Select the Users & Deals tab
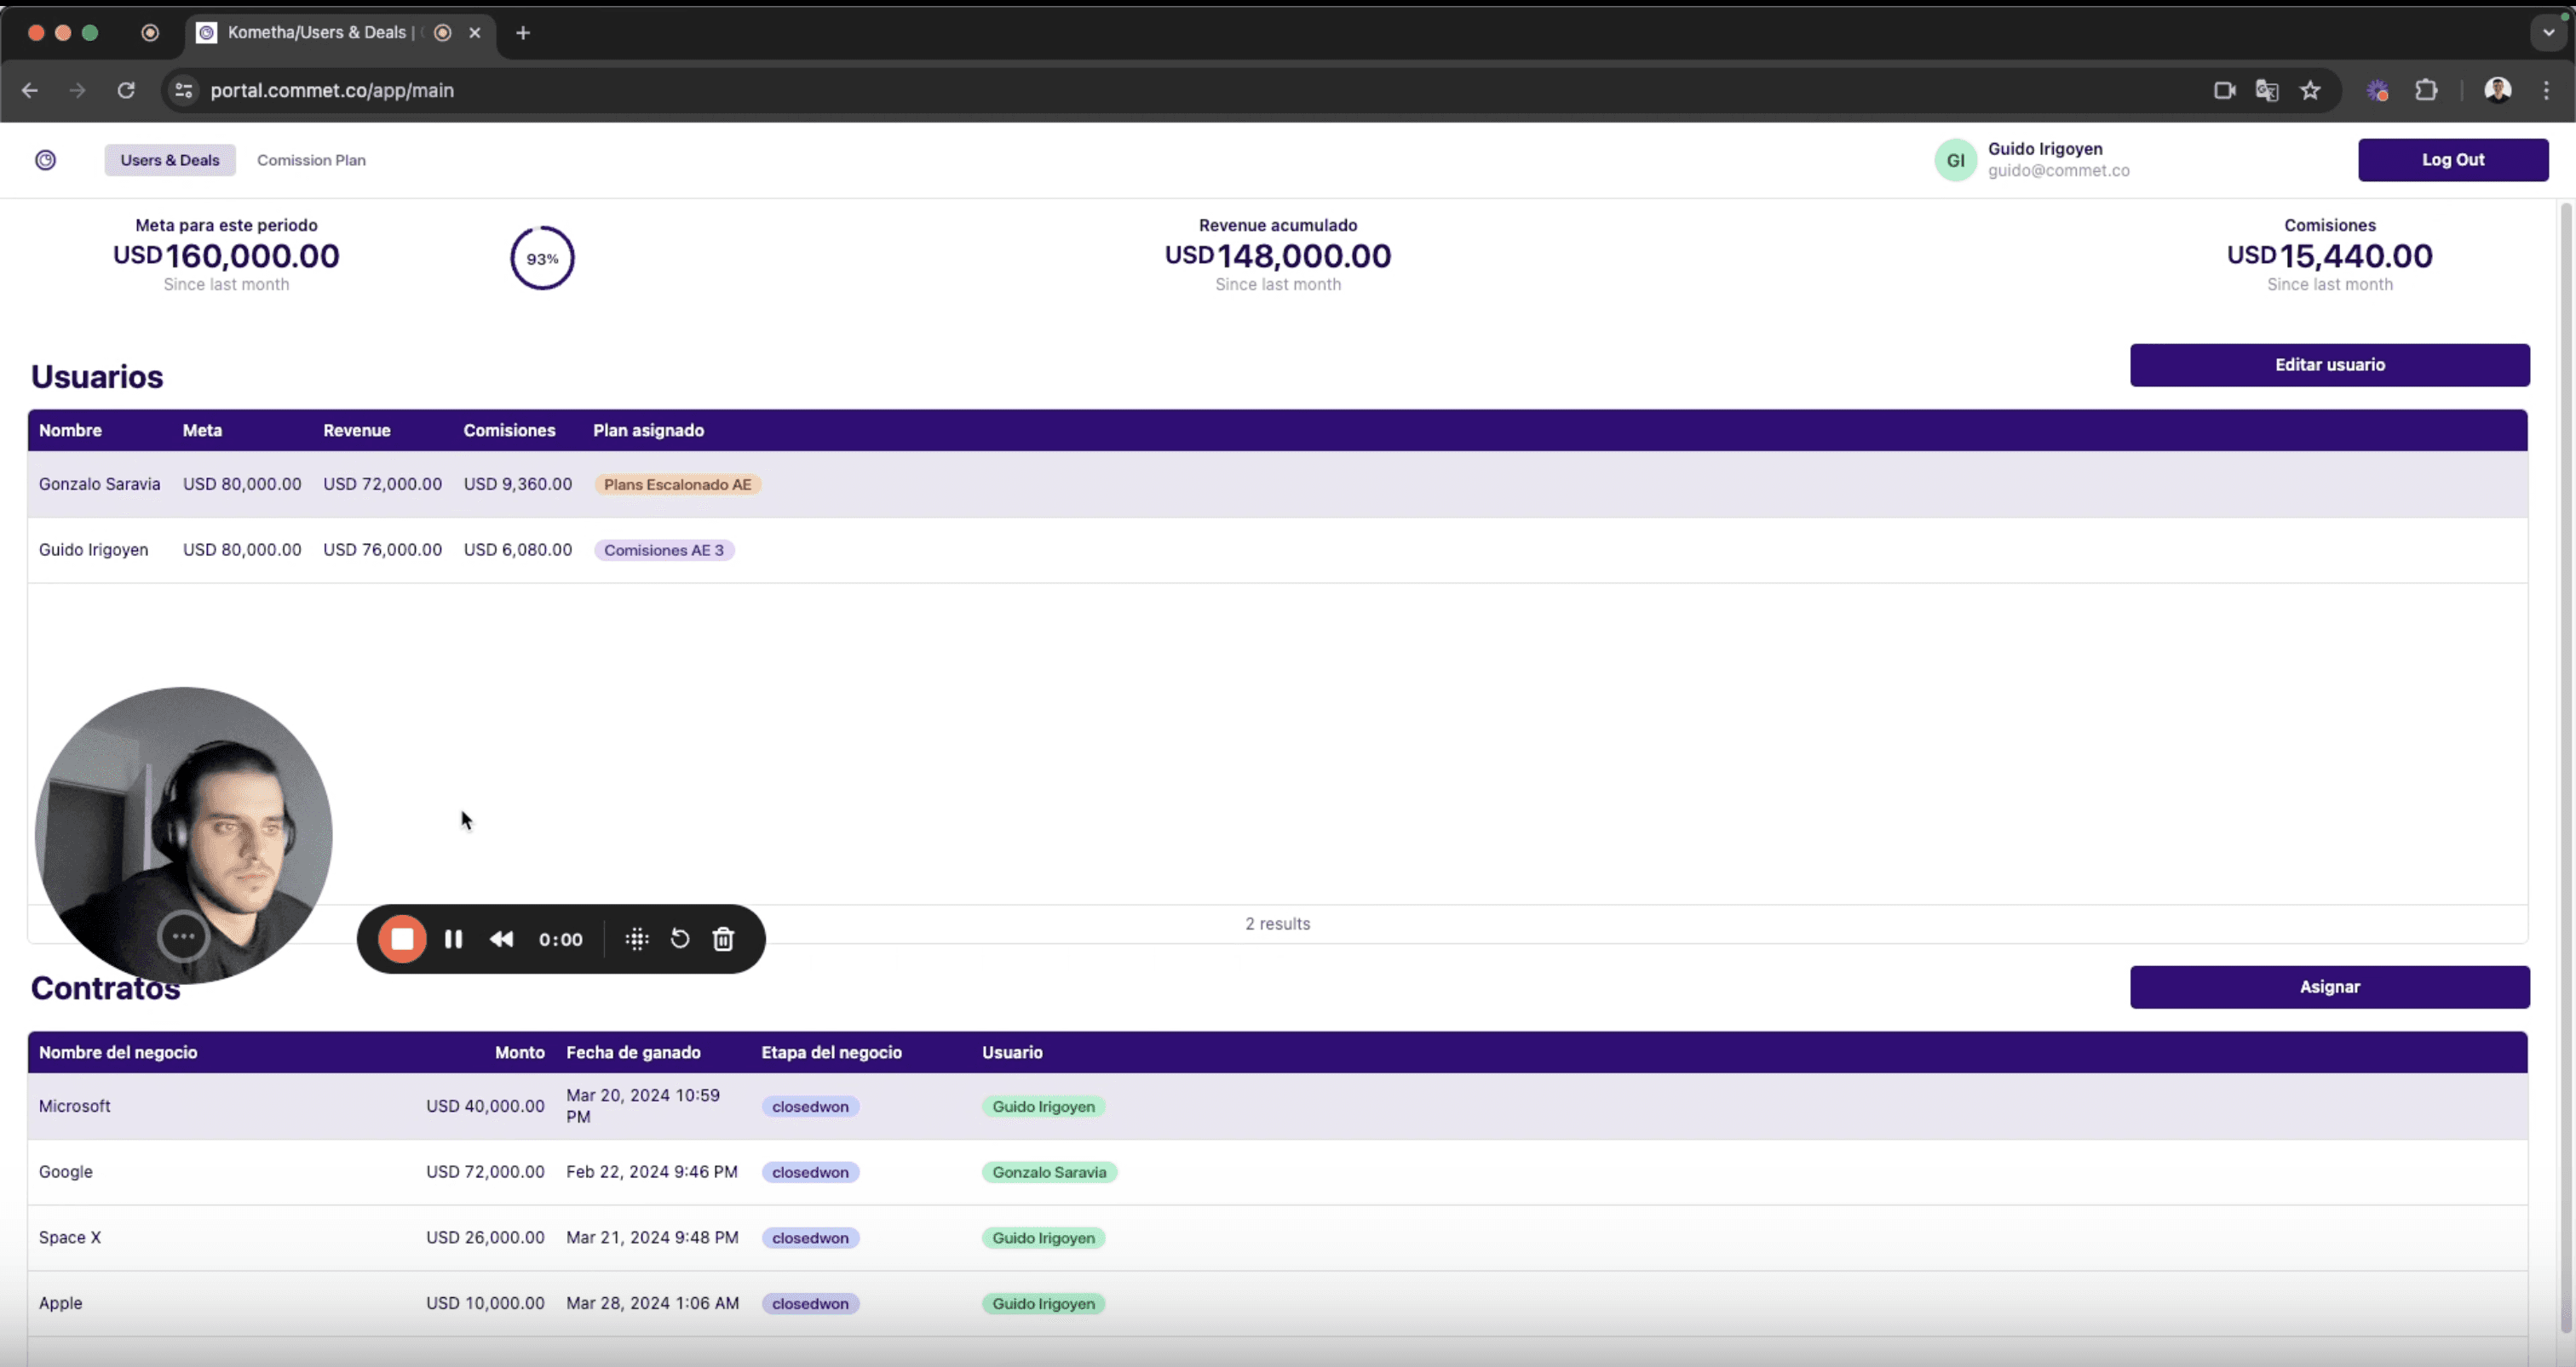 [170, 160]
